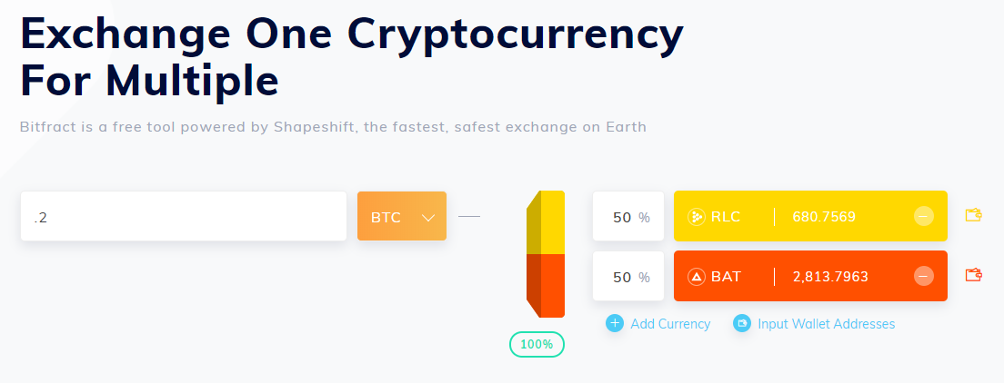Open the BAT currency selector
The height and width of the screenshot is (383, 1004).
(726, 276)
